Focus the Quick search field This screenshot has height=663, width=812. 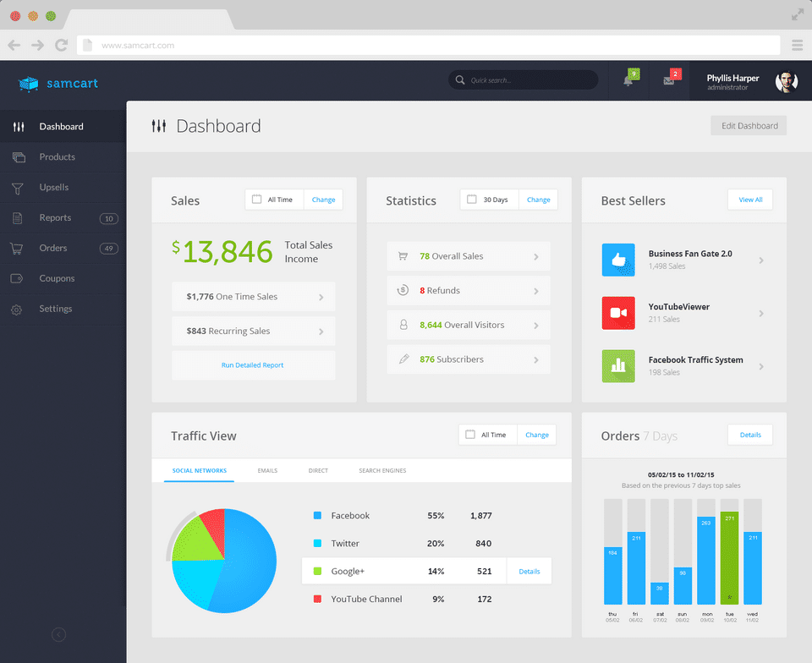click(x=523, y=80)
